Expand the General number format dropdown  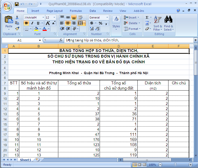point(107,17)
